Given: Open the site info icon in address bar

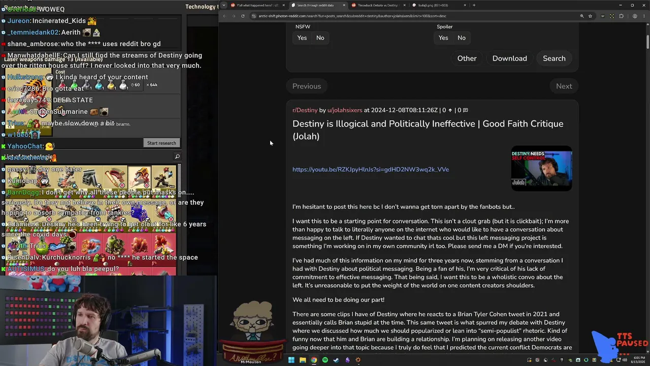Looking at the screenshot, I should point(253,16).
